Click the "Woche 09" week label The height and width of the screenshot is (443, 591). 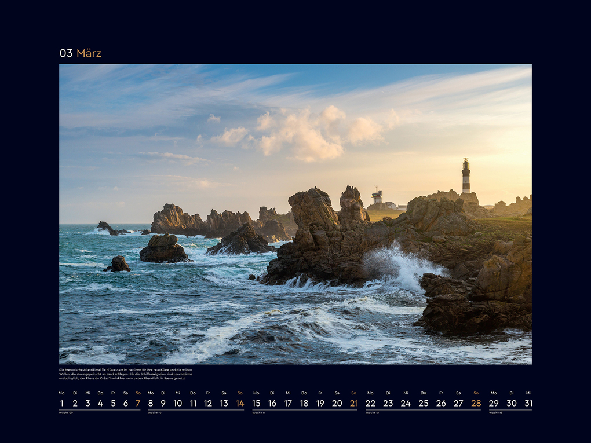coord(65,413)
